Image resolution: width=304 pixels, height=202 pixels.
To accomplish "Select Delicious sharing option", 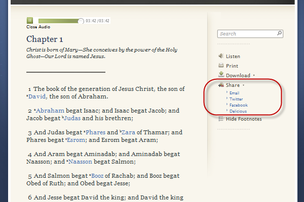I will (238, 111).
